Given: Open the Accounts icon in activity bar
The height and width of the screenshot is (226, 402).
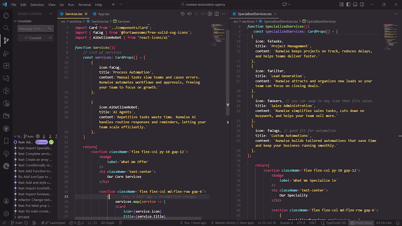Looking at the screenshot, I should tap(6, 201).
